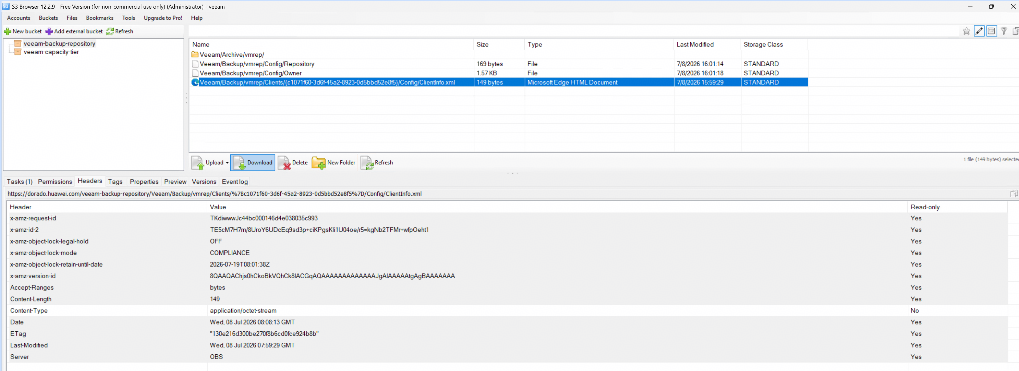Toggle the pencil edit-path button
The width and height of the screenshot is (1019, 371).
(x=979, y=31)
